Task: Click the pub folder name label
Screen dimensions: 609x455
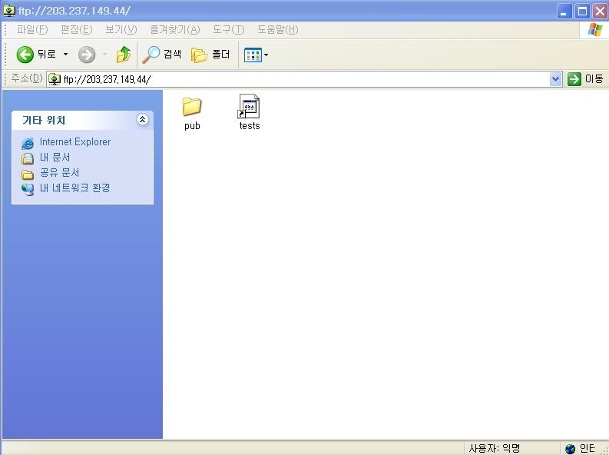Action: (192, 125)
